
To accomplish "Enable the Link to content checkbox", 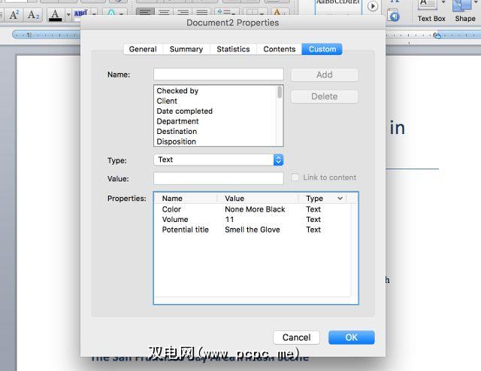I will tap(295, 178).
